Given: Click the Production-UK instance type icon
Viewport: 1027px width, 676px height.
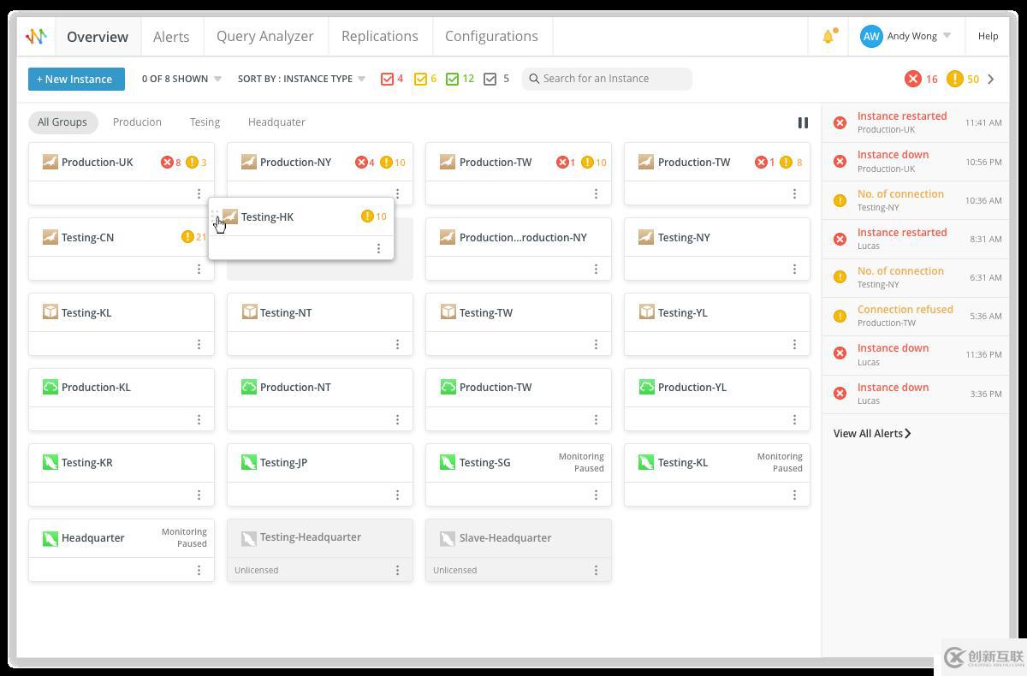Looking at the screenshot, I should point(50,162).
